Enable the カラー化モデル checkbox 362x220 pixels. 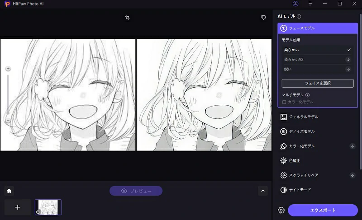pos(284,102)
